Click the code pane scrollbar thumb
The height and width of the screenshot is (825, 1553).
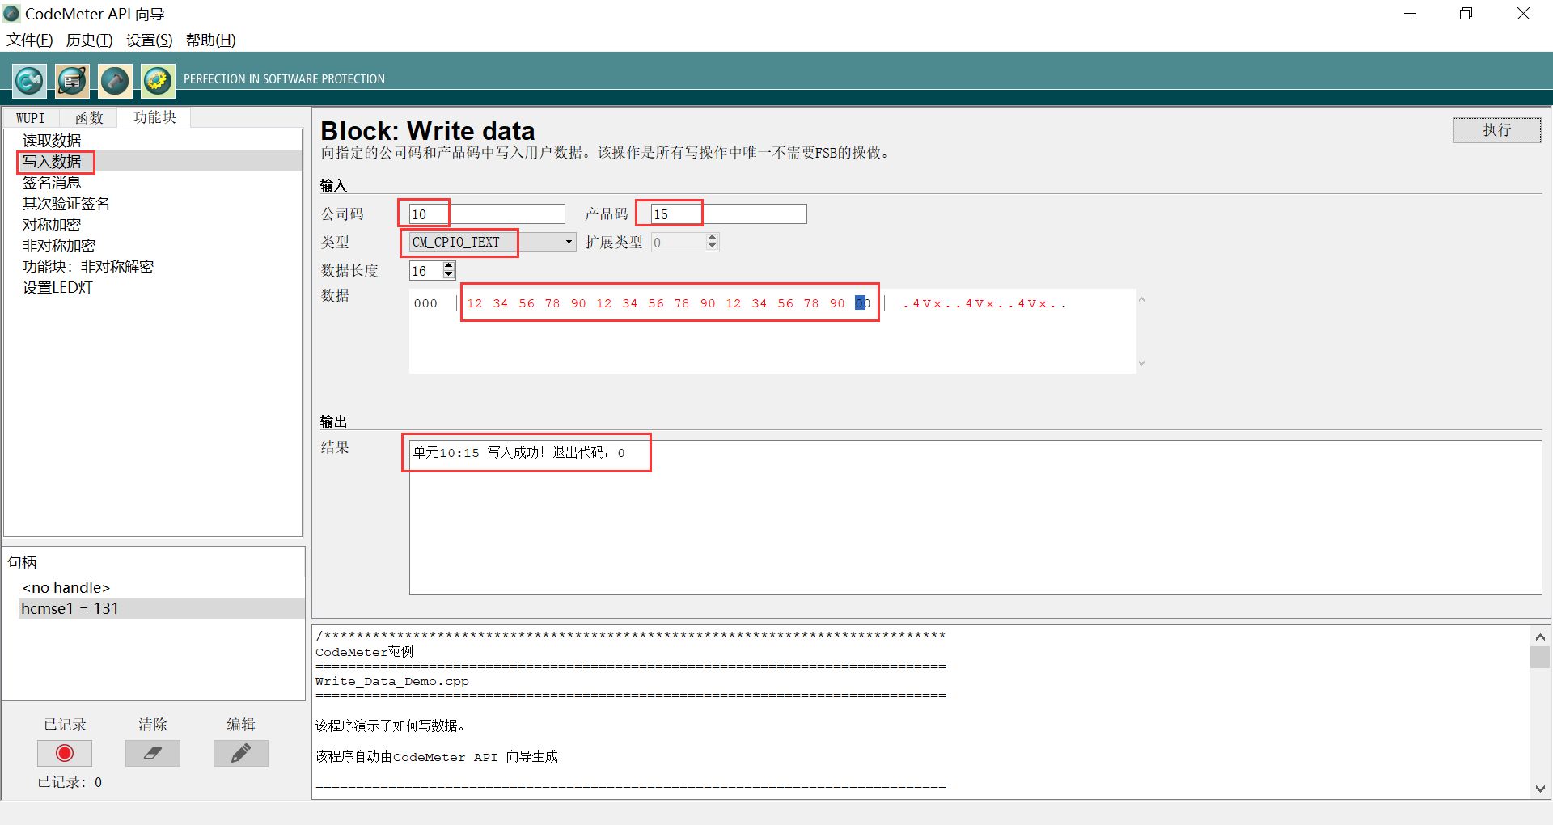point(1540,657)
